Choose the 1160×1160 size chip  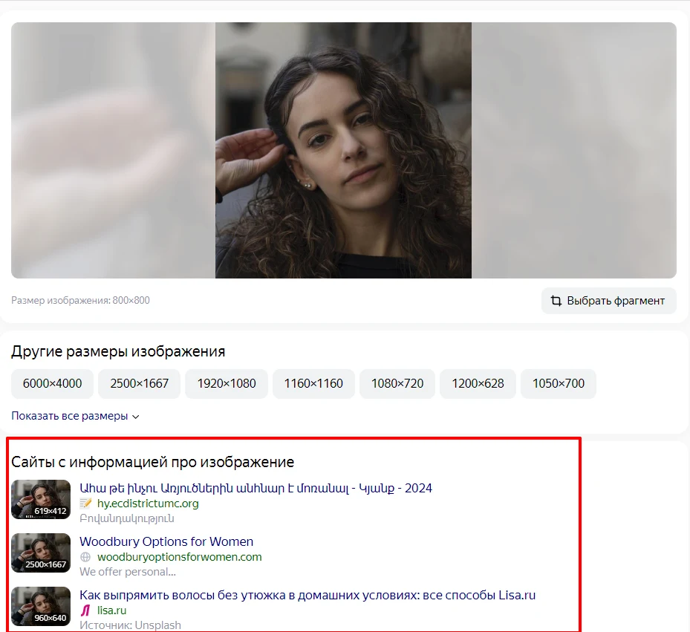313,384
